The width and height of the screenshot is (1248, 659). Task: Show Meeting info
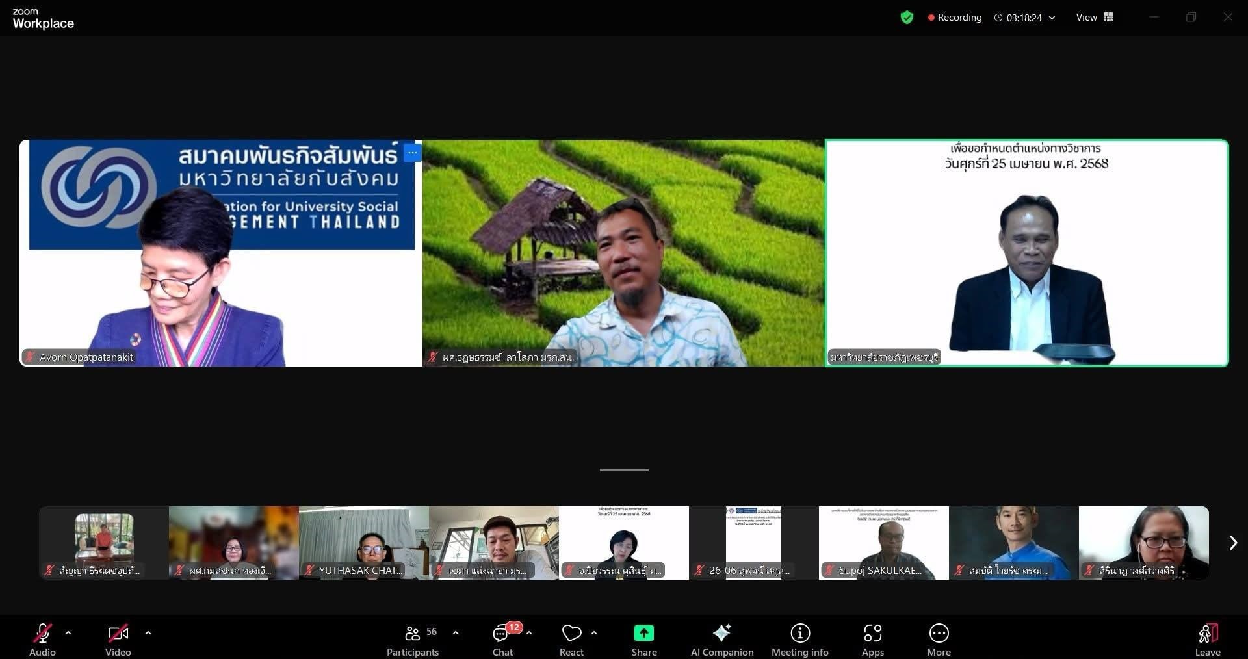click(x=799, y=640)
